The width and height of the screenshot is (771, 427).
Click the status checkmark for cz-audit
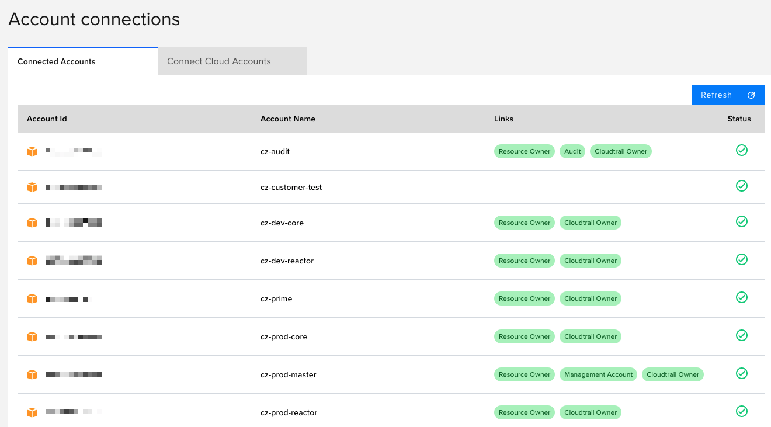click(742, 150)
